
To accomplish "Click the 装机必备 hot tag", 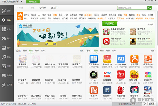I will click(x=112, y=15).
